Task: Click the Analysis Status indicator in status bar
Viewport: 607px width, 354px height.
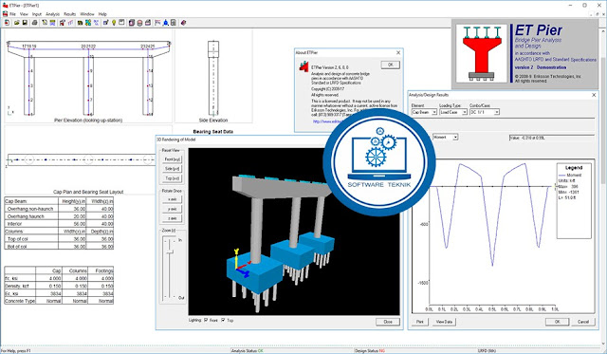Action: [247, 350]
